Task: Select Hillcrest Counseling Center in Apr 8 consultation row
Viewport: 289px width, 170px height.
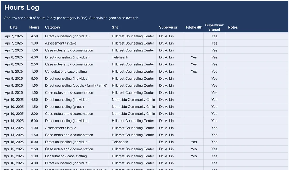Action: [x=133, y=71]
